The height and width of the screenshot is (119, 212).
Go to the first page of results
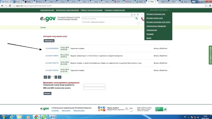(45, 77)
